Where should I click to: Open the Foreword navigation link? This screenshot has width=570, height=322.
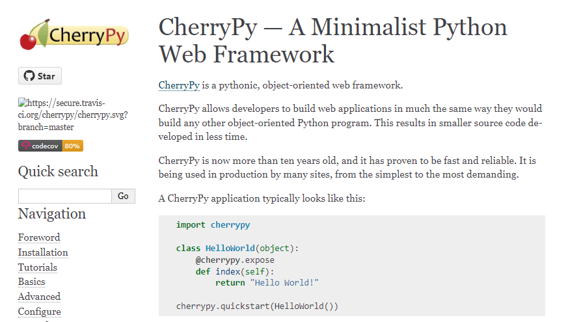click(x=39, y=237)
